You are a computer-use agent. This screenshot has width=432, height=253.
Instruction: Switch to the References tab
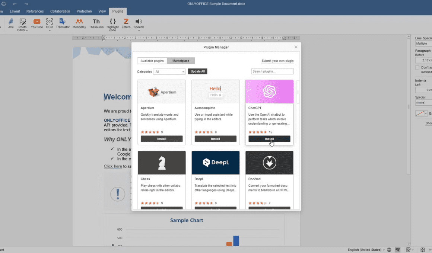pyautogui.click(x=35, y=11)
